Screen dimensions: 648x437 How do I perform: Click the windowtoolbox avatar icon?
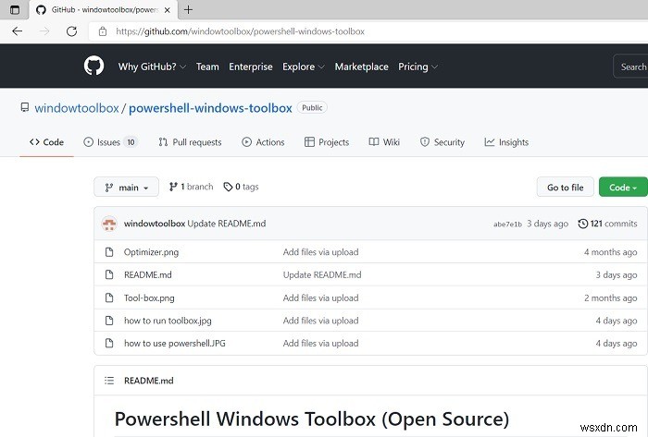109,224
